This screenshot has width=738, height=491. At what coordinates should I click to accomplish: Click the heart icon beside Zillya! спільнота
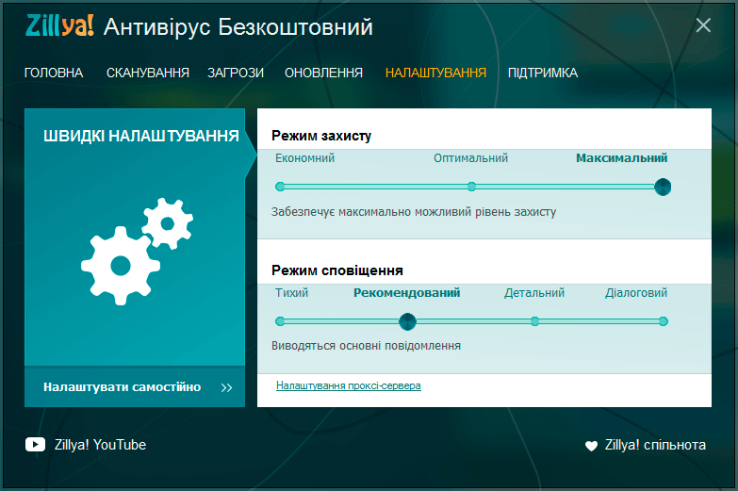pyautogui.click(x=591, y=446)
